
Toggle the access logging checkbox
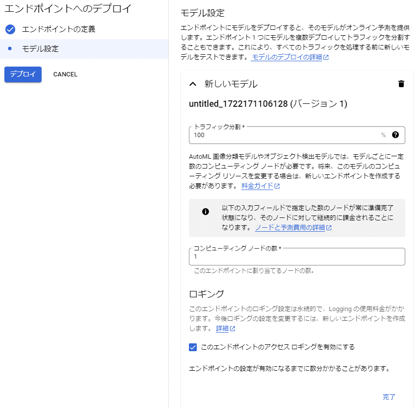click(193, 347)
